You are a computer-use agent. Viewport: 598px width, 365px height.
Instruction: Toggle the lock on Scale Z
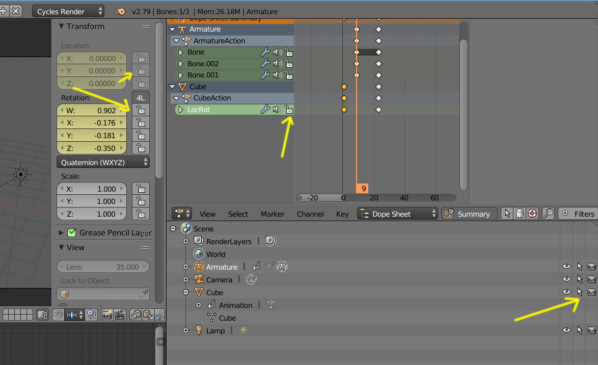[x=141, y=214]
